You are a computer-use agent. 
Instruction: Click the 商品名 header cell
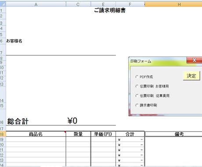36,134
